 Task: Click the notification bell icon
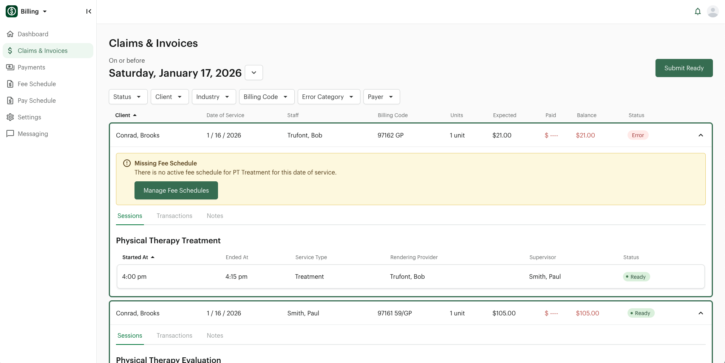[697, 11]
